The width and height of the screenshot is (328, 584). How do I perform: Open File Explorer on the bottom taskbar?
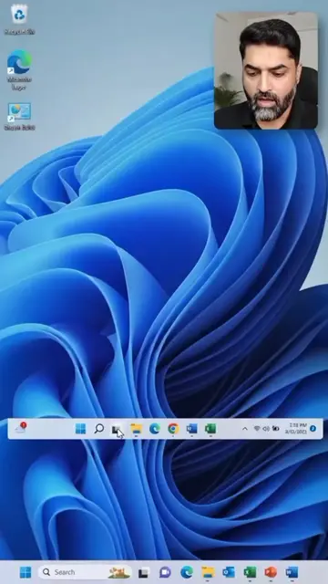(209, 572)
